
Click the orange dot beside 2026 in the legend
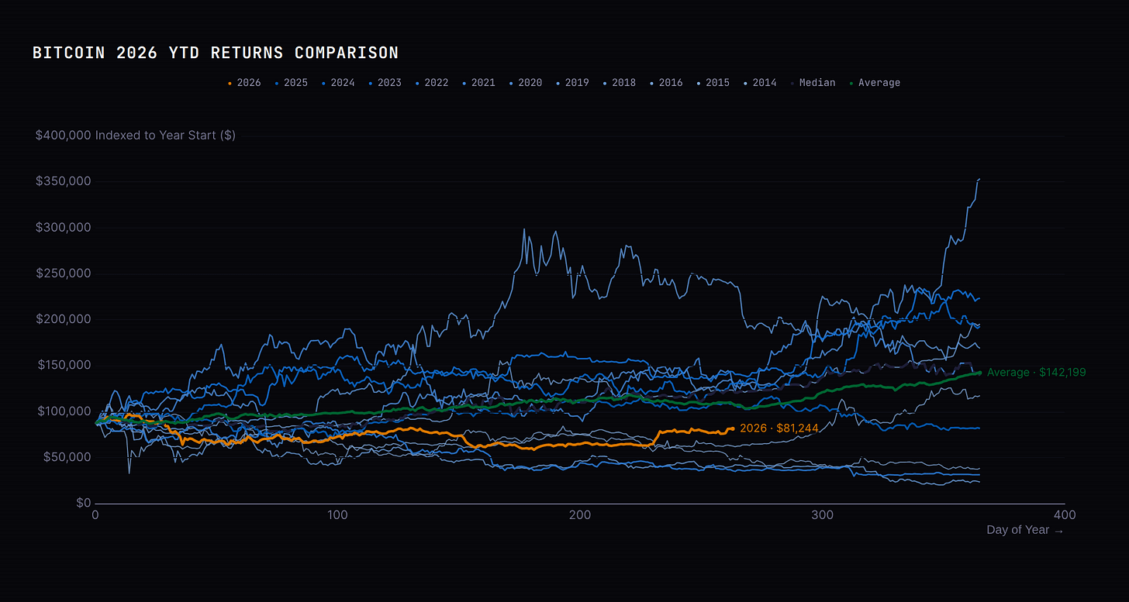(230, 84)
